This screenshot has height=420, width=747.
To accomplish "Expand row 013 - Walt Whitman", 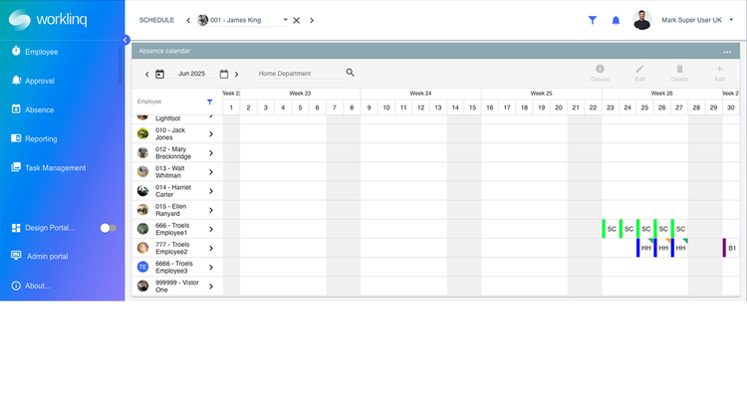I will (211, 172).
